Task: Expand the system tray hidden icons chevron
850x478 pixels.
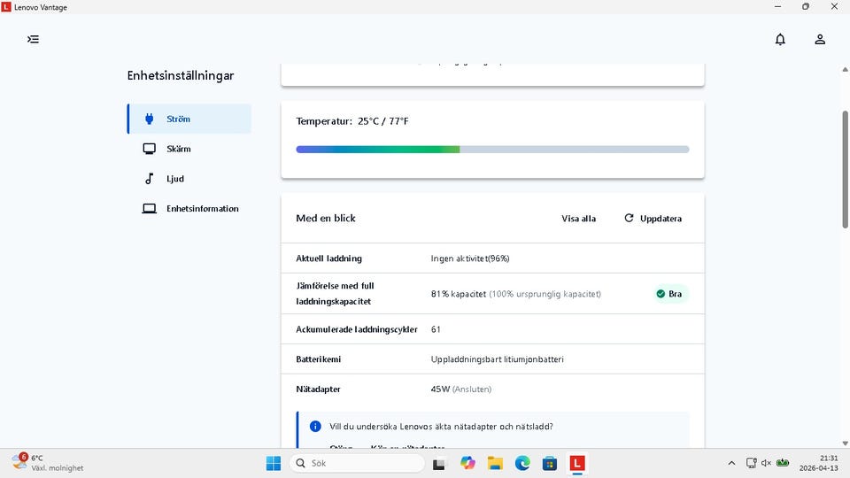Action: [x=731, y=463]
